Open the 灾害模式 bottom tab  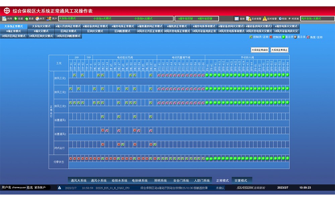tap(240, 181)
